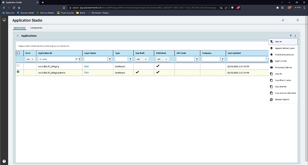The image size is (308, 165).
Task: Open the browser hamburger menu
Action: pos(304,8)
